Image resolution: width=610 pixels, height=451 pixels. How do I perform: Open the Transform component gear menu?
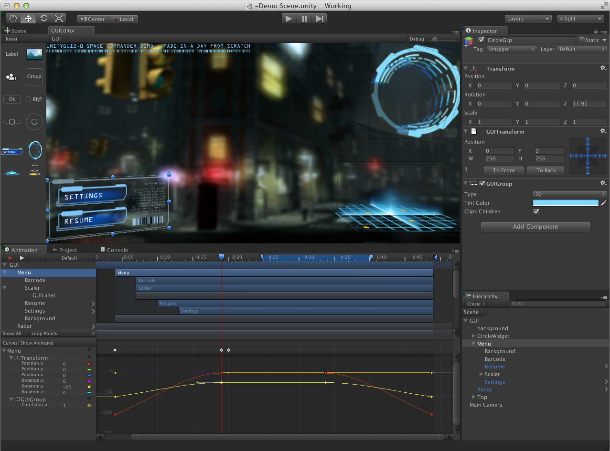click(x=603, y=68)
